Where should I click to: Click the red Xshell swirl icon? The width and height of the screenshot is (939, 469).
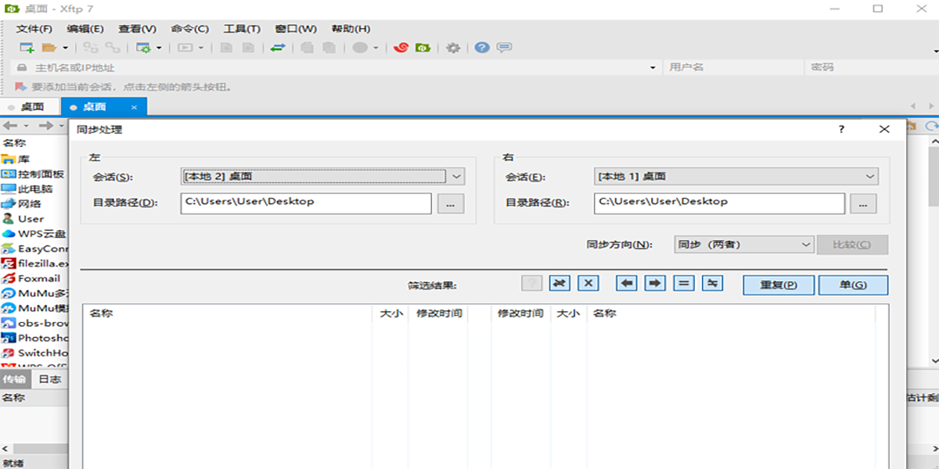[401, 48]
